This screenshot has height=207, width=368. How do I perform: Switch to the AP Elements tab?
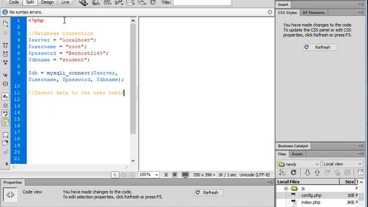tap(313, 13)
